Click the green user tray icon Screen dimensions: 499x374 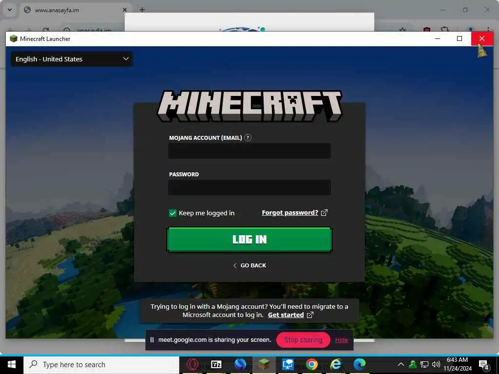pos(412,364)
